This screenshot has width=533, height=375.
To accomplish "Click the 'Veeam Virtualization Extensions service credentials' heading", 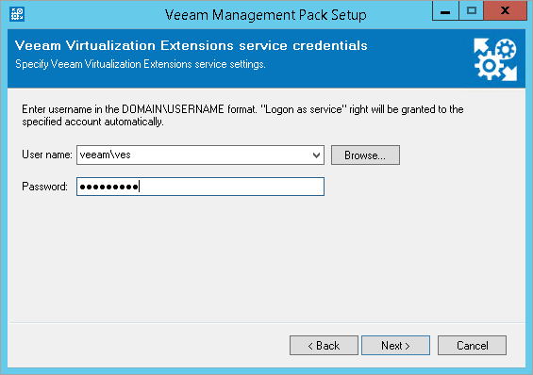I will pyautogui.click(x=192, y=45).
